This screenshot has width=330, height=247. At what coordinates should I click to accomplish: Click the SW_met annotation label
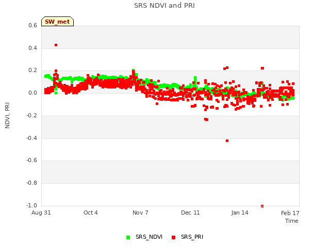tap(57, 22)
